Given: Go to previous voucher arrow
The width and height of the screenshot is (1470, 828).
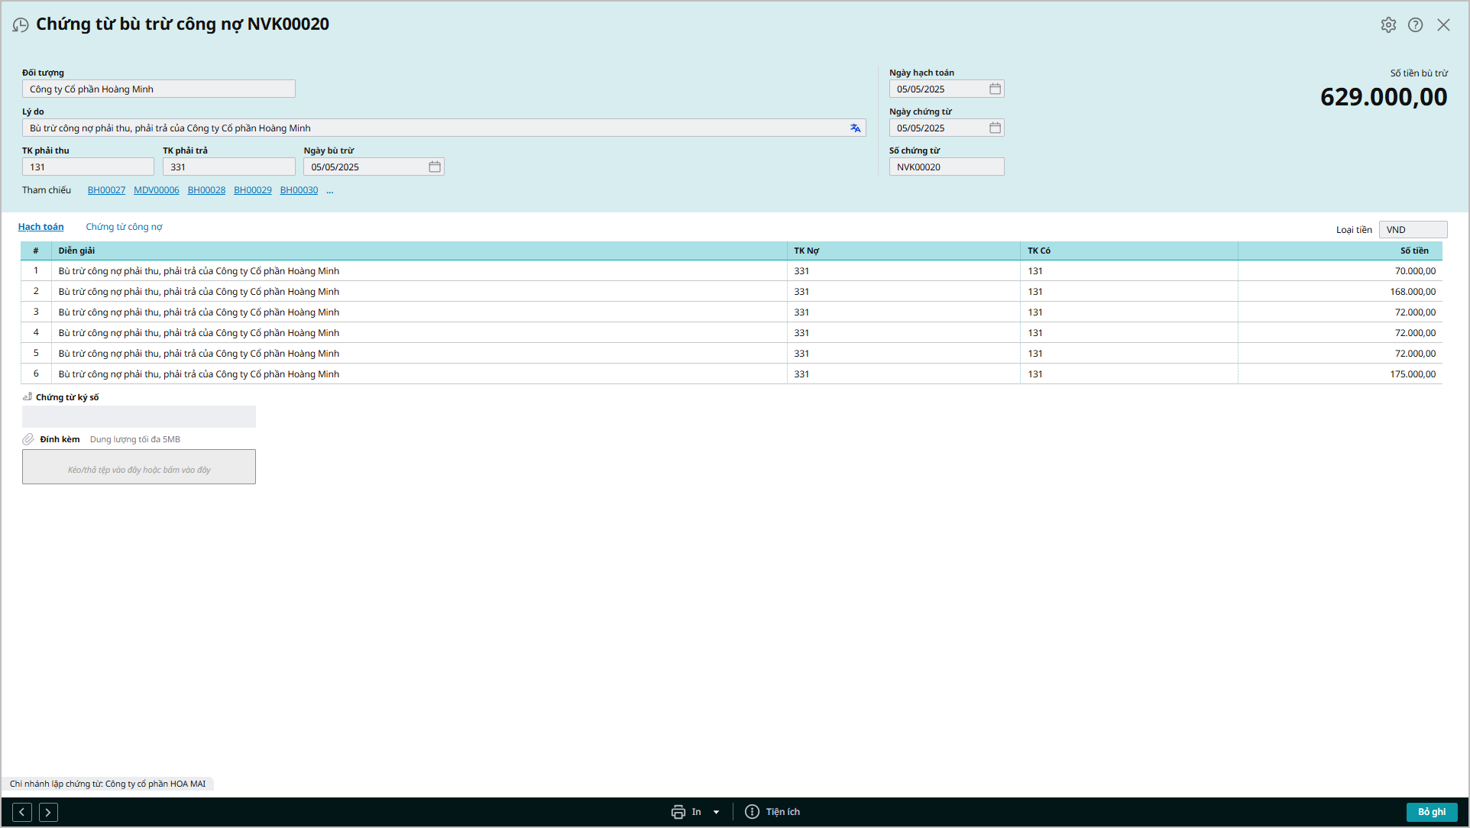Looking at the screenshot, I should click(x=22, y=812).
